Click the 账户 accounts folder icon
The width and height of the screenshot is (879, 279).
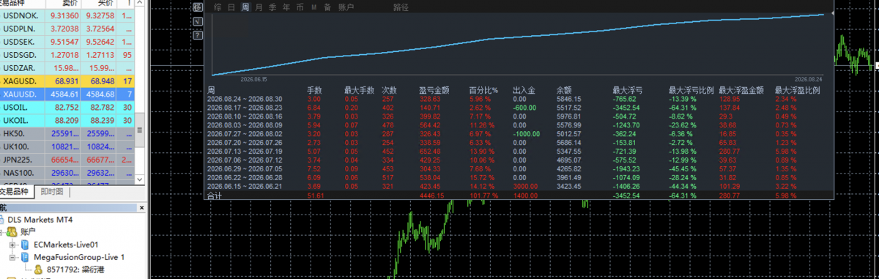tap(12, 231)
